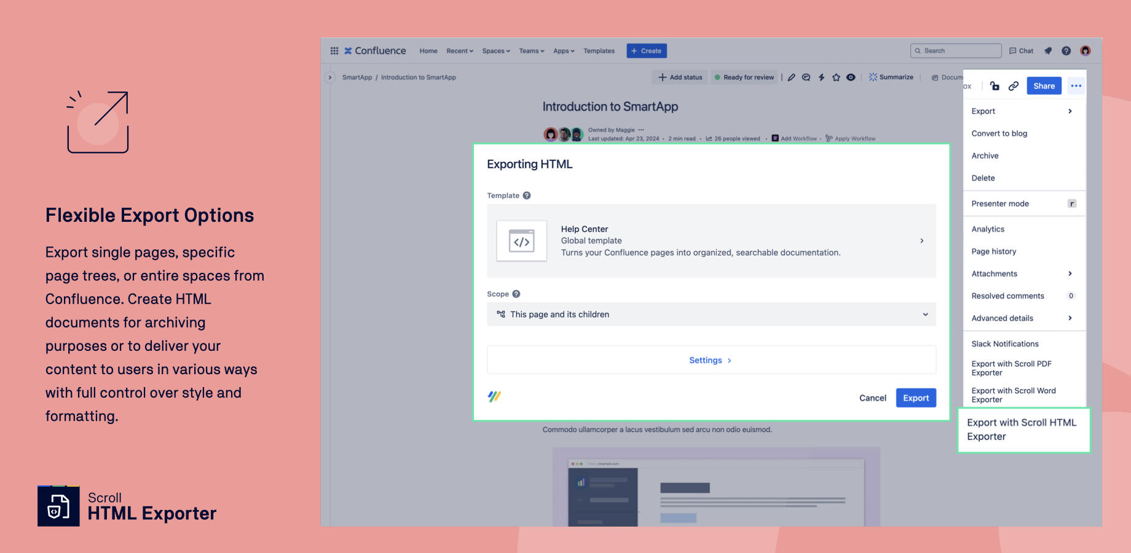Toggle the page restrictions lock icon

[x=996, y=86]
